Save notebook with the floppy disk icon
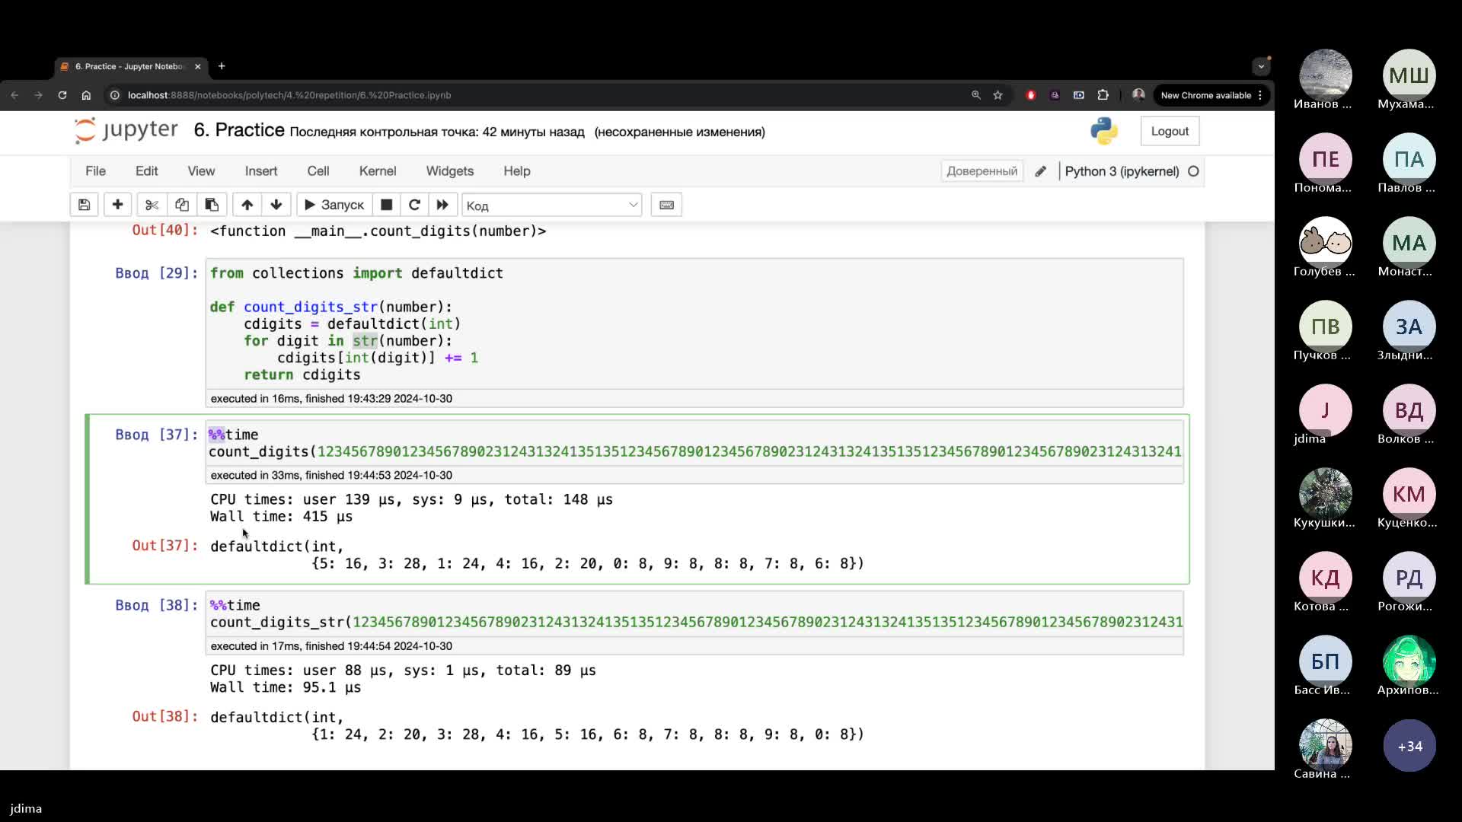 coord(84,205)
